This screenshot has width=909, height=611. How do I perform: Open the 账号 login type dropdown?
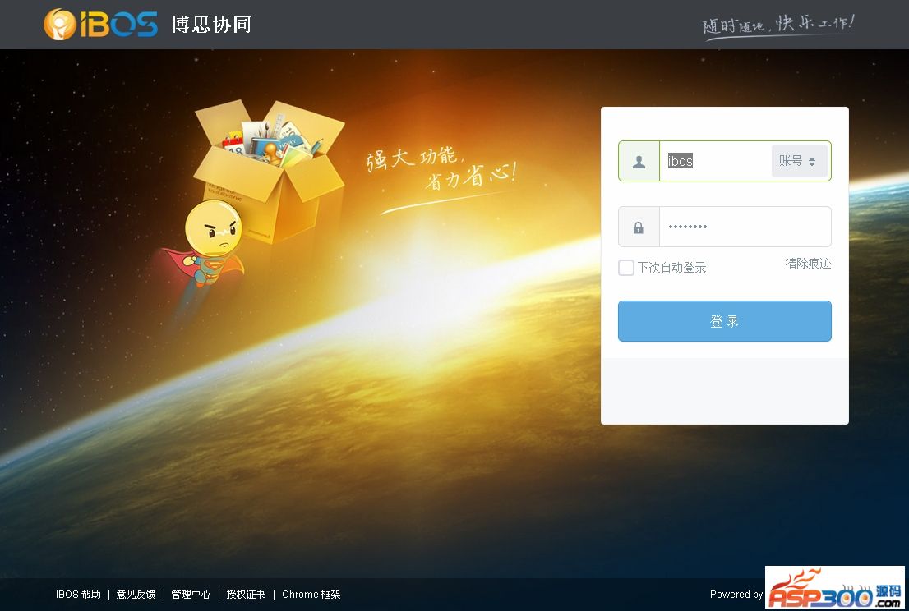(x=799, y=161)
